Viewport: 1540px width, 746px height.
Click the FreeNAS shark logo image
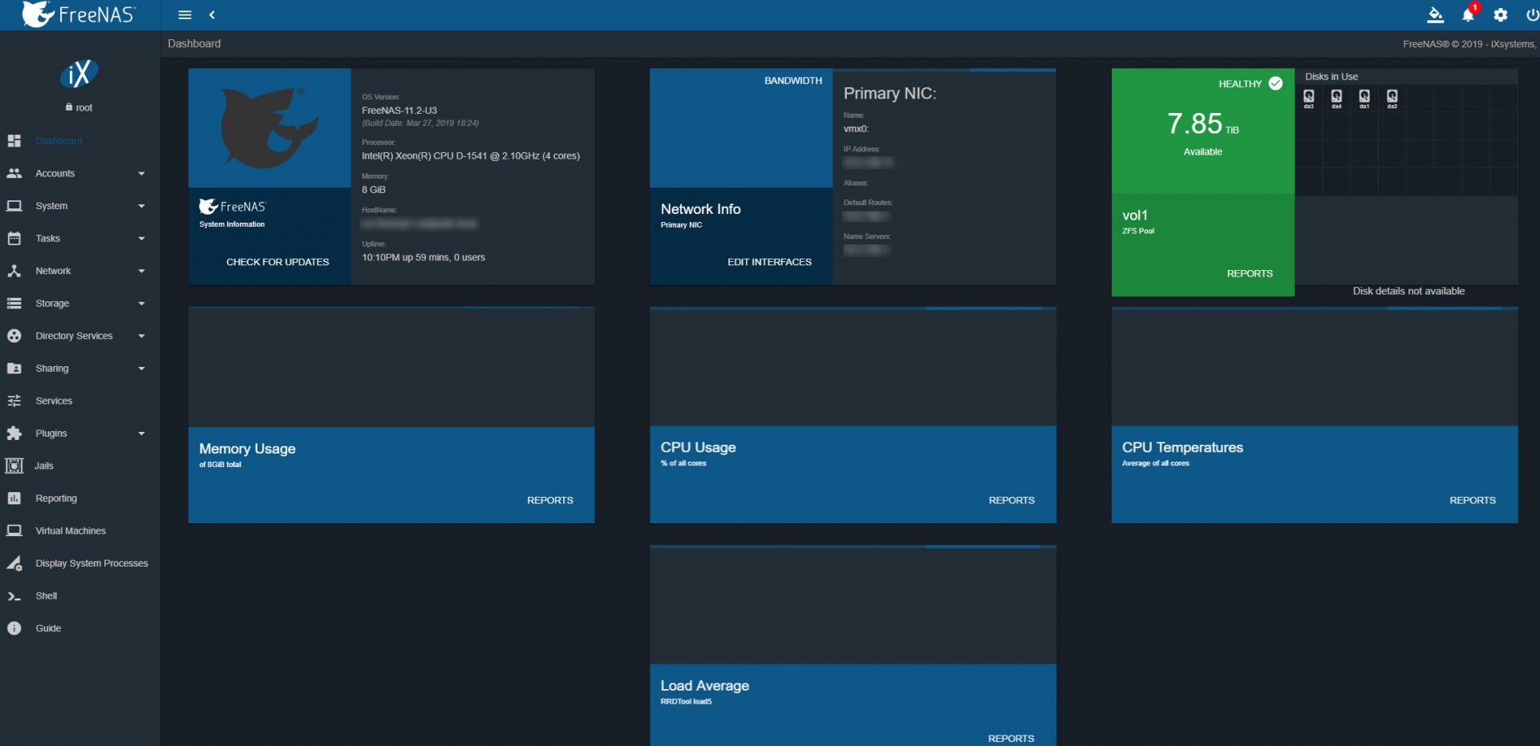(x=269, y=128)
